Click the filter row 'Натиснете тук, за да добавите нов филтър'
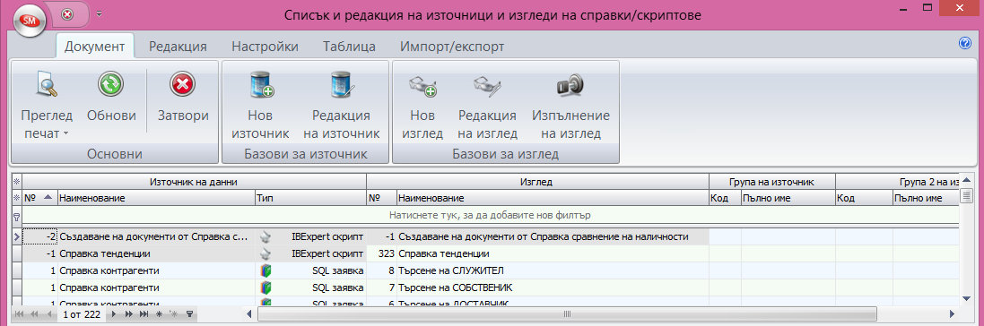This screenshot has width=984, height=326. 491,215
